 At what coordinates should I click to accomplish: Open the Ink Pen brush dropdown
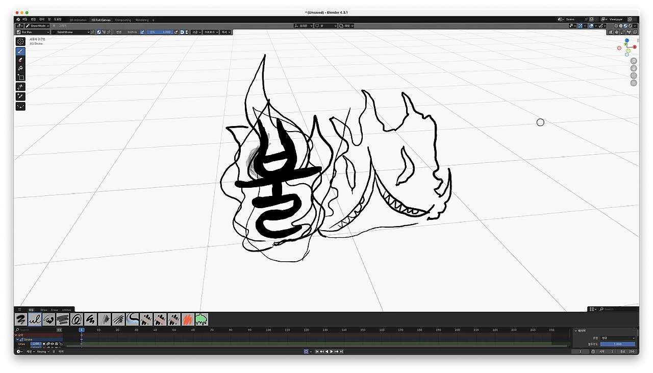coord(33,32)
